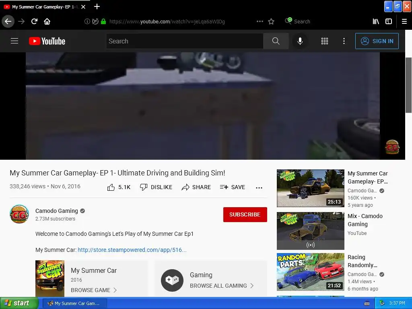Open the 25:13 My Summer Car video thumbnail
412x309 pixels.
[311, 188]
